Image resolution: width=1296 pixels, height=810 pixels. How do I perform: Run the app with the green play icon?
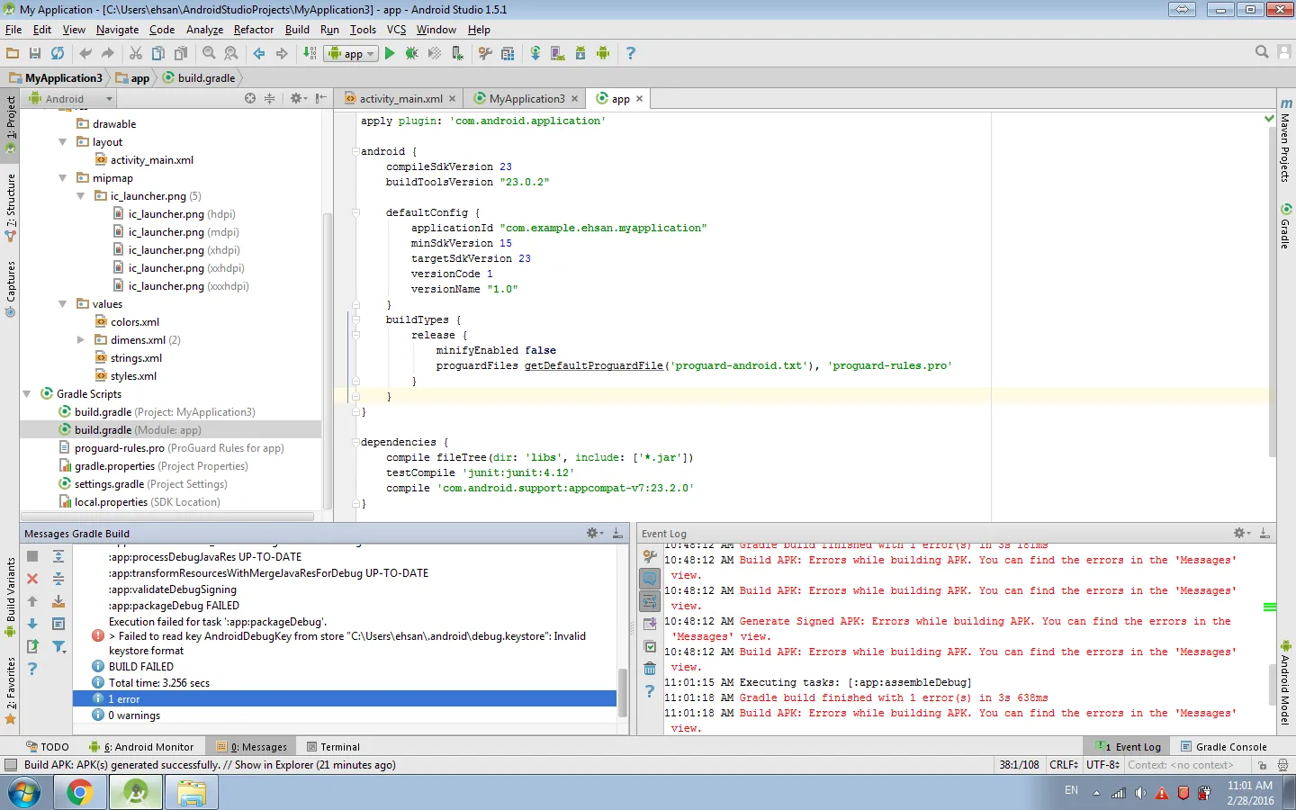(390, 54)
